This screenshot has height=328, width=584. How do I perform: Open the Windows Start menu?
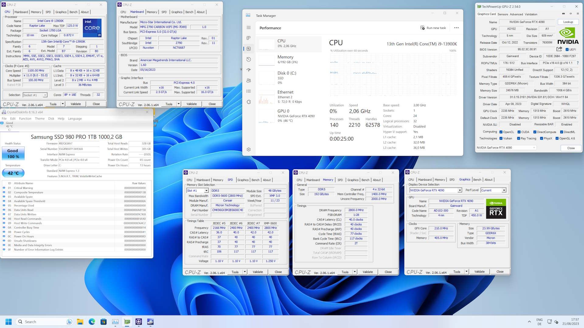[x=9, y=322]
